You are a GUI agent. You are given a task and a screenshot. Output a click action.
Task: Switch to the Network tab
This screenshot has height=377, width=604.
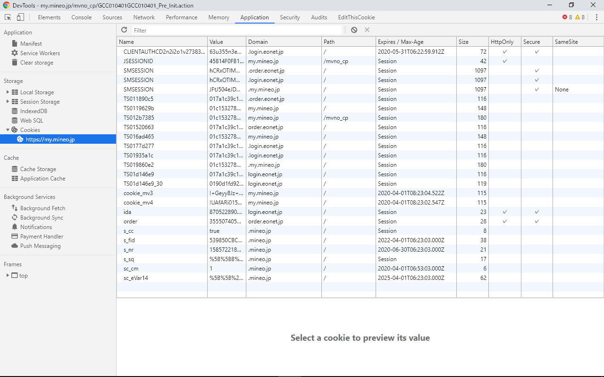144,17
